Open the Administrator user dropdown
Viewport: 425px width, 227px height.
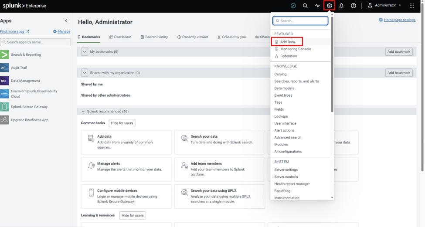click(x=384, y=5)
